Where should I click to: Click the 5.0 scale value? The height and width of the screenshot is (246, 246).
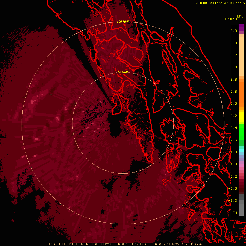click(234, 104)
